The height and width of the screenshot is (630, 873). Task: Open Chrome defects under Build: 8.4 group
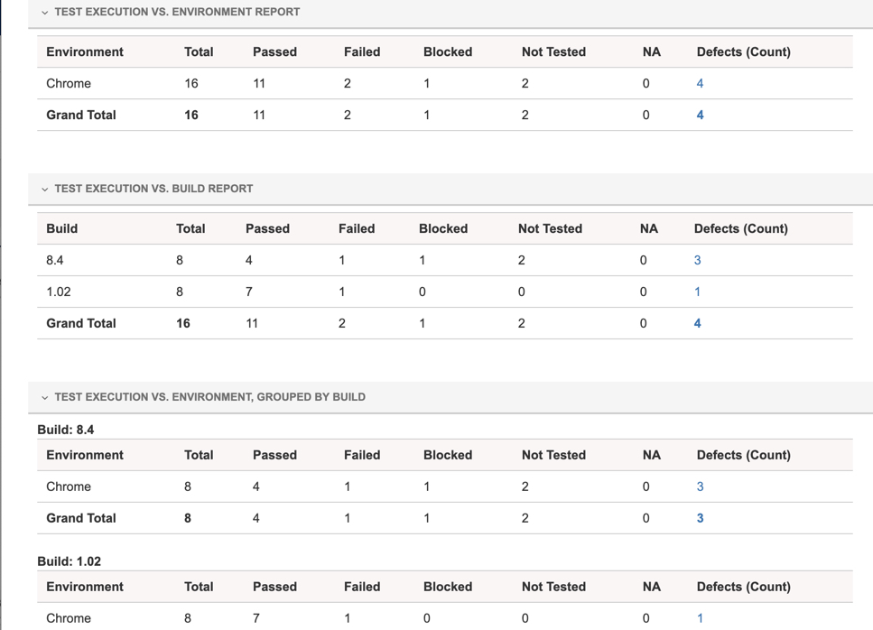coord(700,487)
